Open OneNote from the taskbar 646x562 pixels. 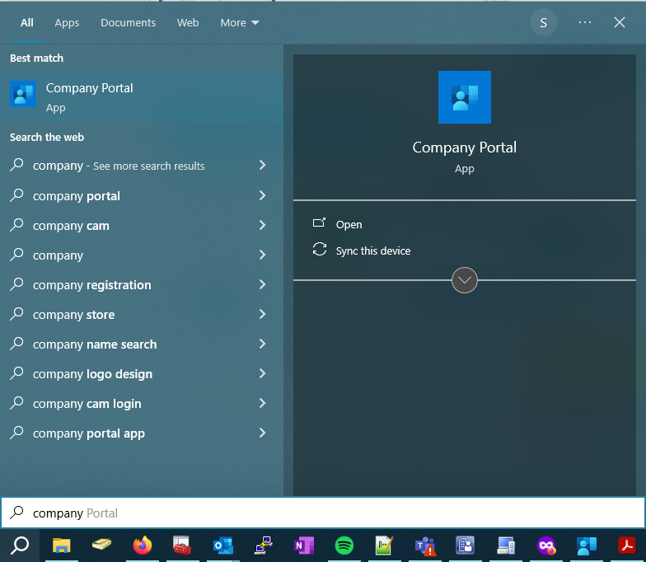[x=303, y=546]
